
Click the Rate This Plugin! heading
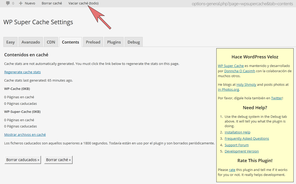click(x=255, y=161)
